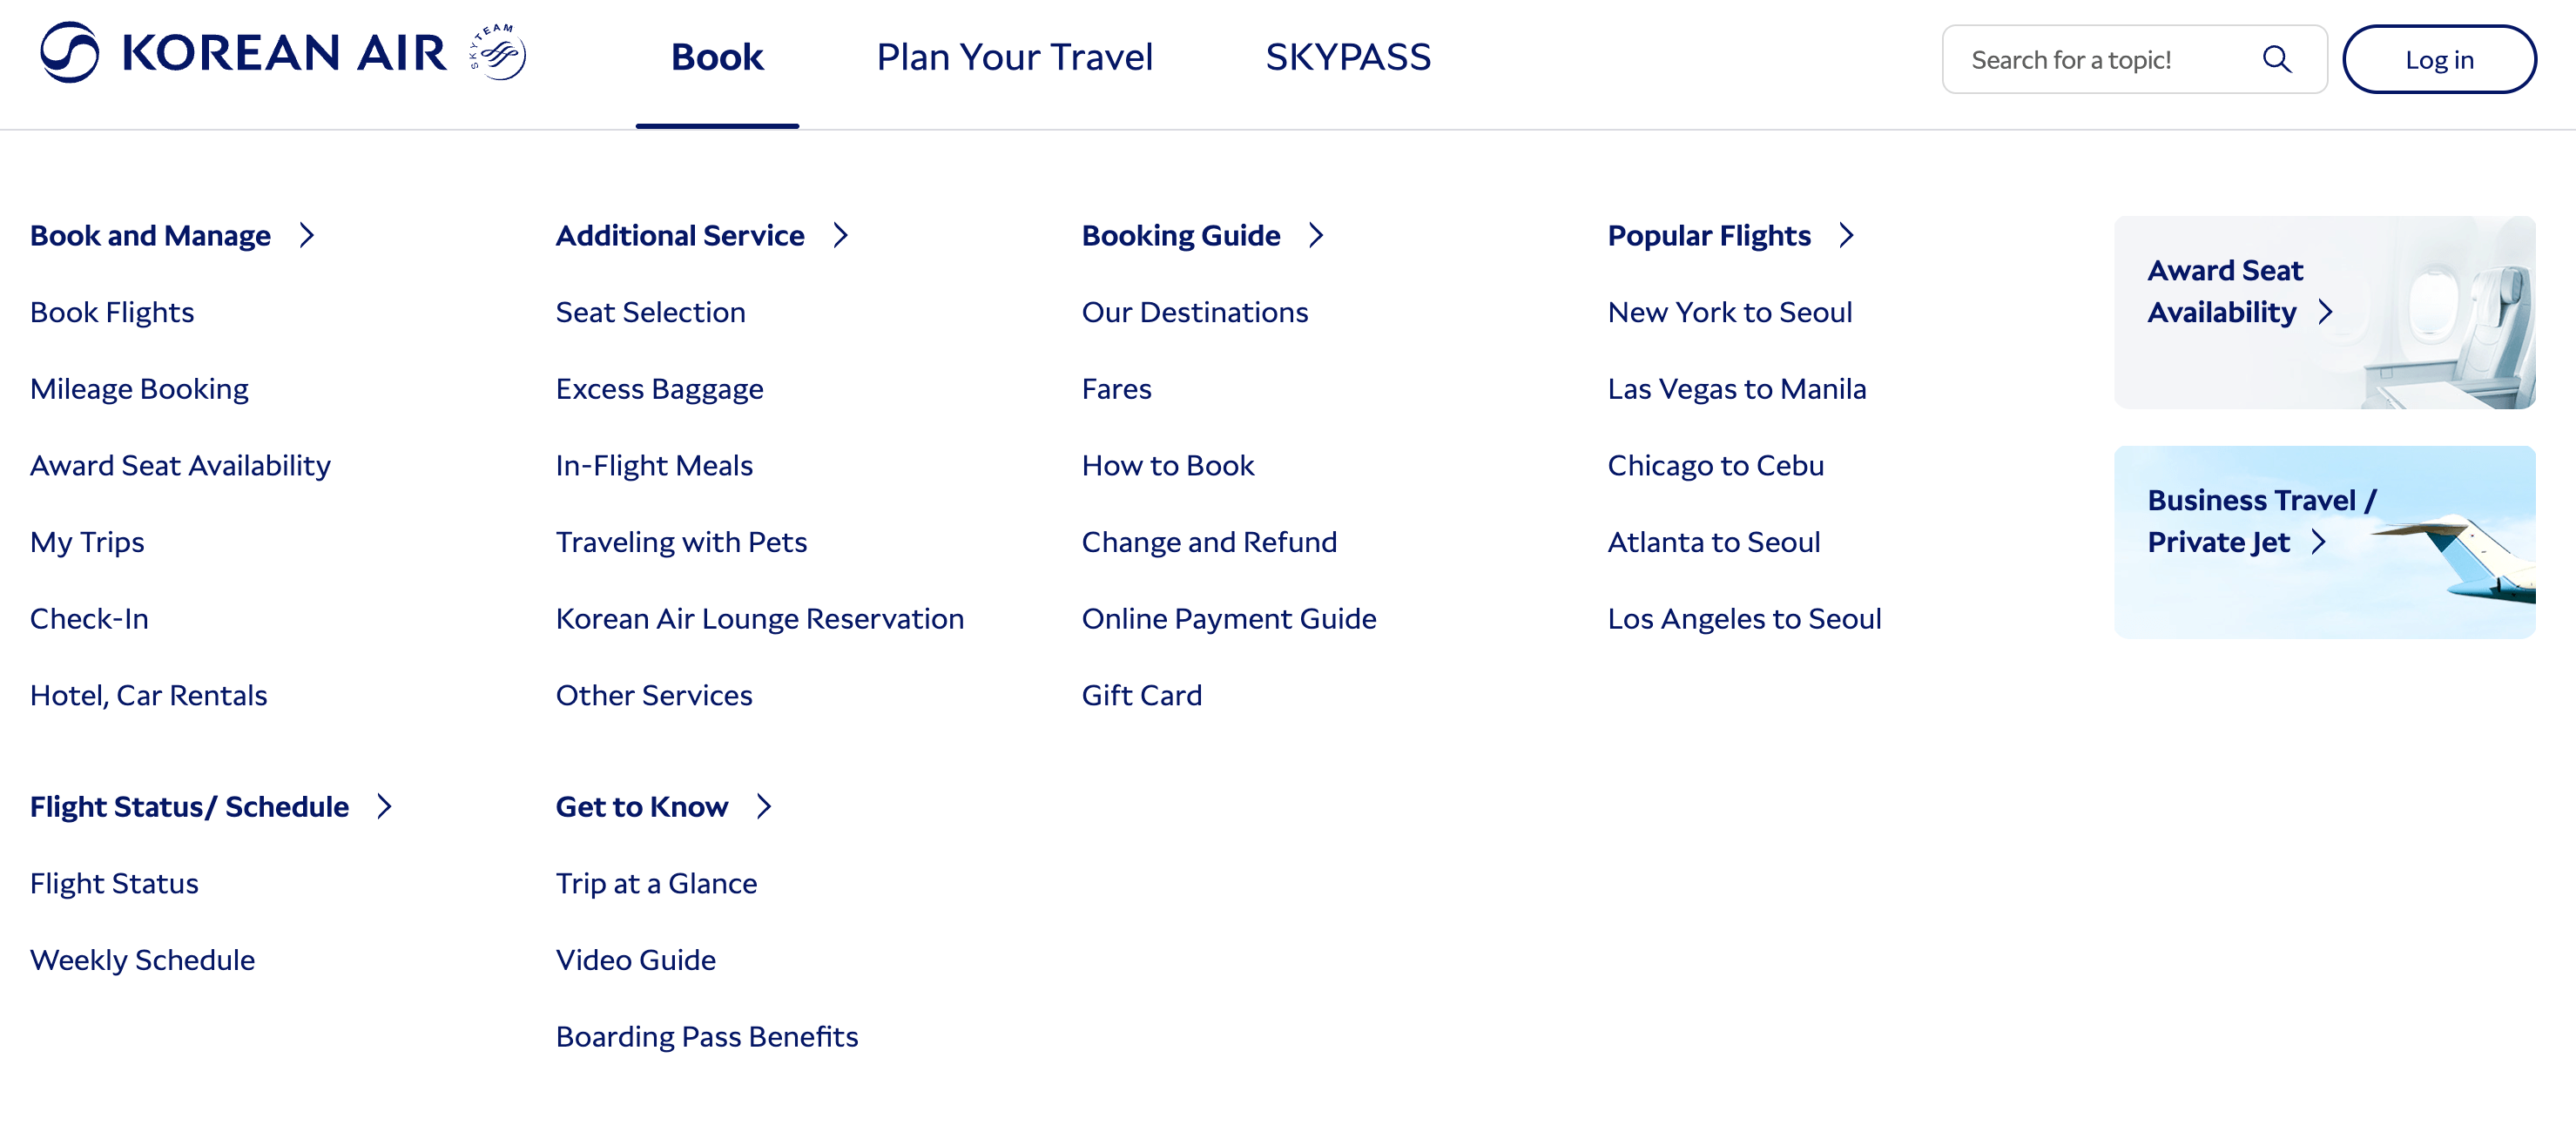Expand the Get to Know section chevron
2576x1125 pixels.
(x=766, y=806)
